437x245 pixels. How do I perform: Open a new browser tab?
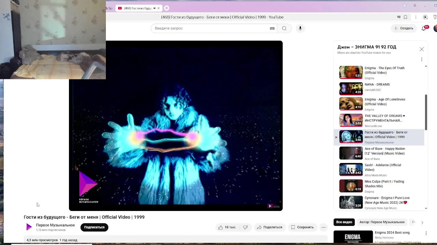[x=167, y=8]
